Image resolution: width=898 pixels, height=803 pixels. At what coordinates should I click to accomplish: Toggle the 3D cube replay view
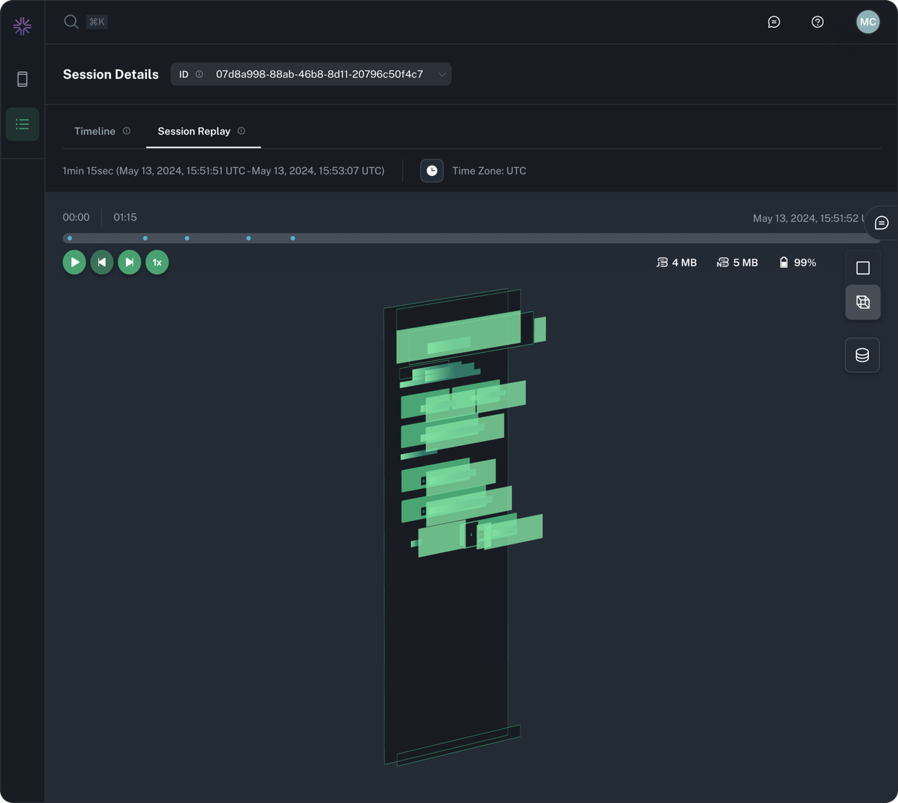[x=863, y=302]
